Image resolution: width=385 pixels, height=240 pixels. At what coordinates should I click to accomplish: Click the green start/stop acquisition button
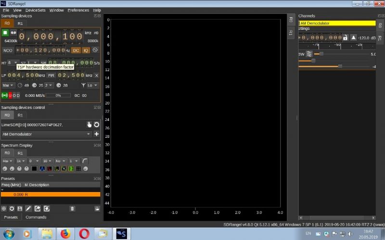click(5, 33)
